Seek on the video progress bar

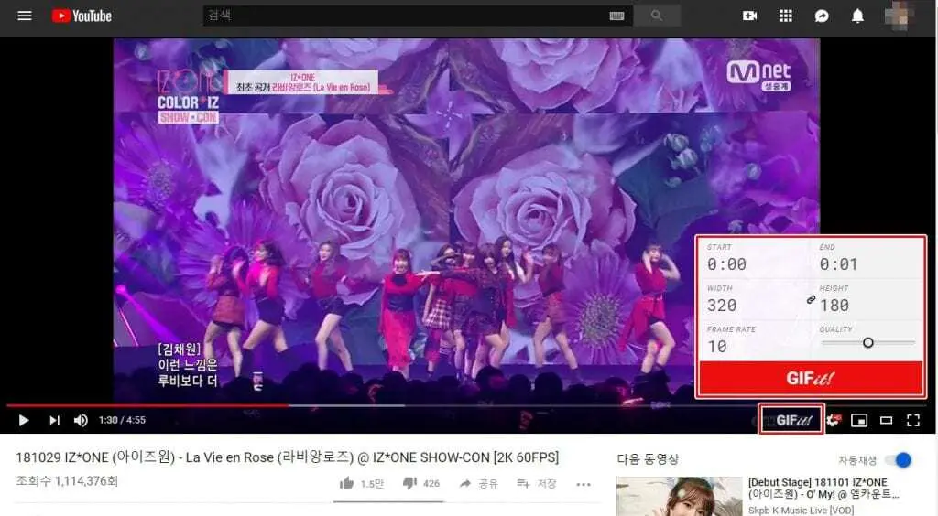[x=466, y=405]
